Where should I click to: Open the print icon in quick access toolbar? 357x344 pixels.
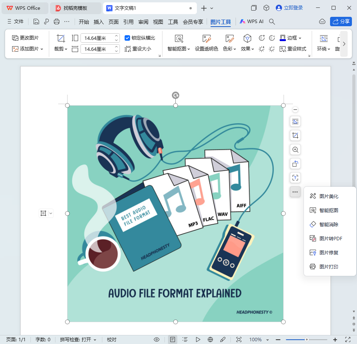[57, 22]
